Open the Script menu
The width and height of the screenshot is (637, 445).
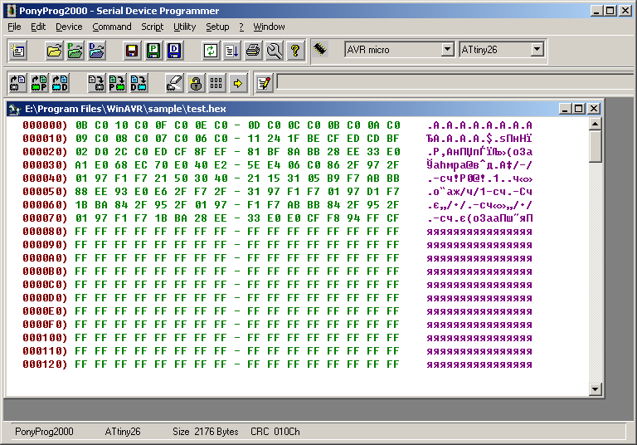[x=152, y=27]
